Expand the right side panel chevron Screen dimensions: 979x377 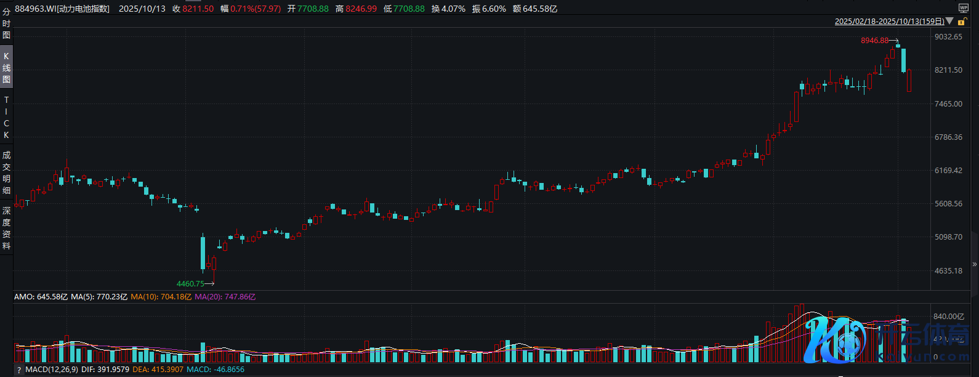tap(974, 264)
